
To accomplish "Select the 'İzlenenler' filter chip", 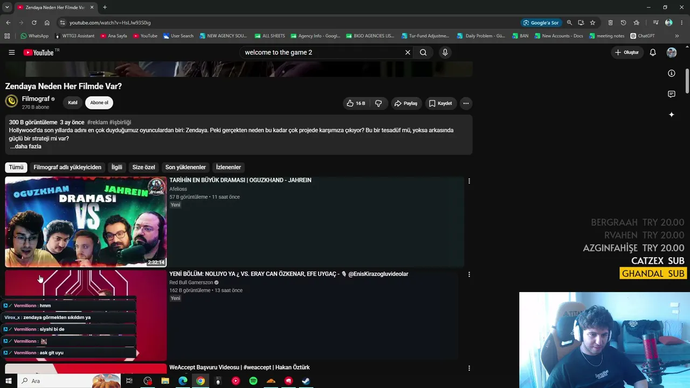I will click(229, 168).
